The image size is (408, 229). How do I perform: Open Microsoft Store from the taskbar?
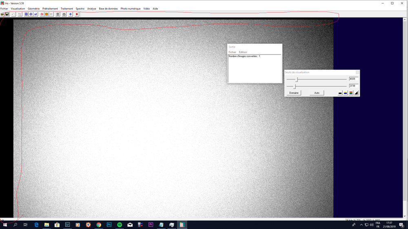pyautogui.click(x=57, y=225)
